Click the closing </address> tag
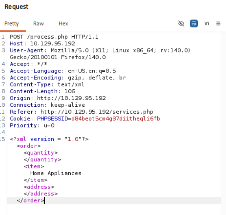Viewport: 226px width, 215px height. [41, 194]
